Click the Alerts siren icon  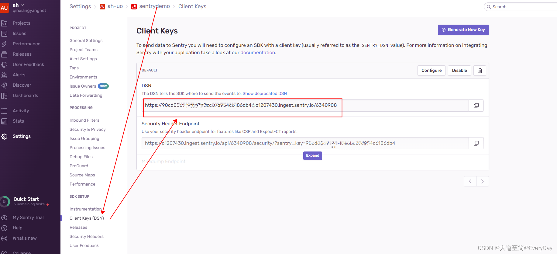coord(4,75)
